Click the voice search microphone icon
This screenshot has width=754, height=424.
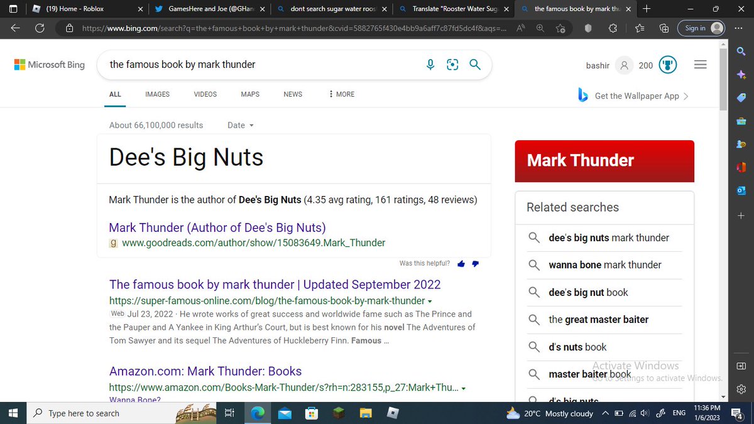click(x=430, y=64)
